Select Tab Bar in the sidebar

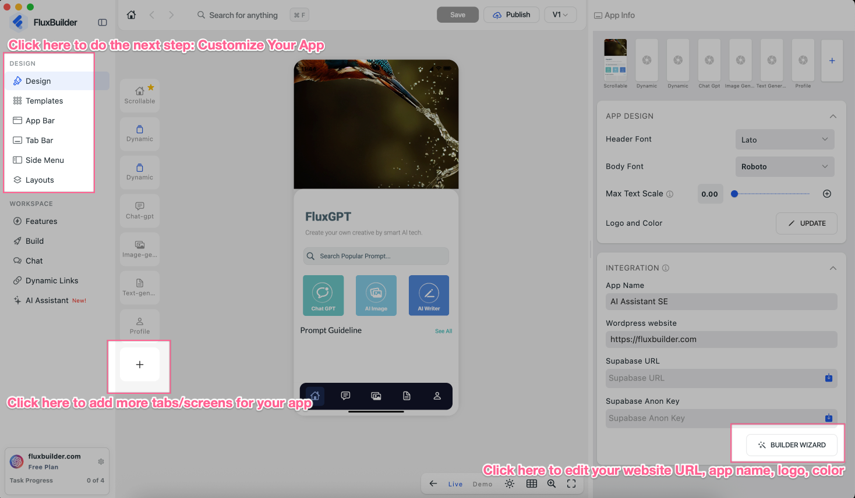[x=57, y=140]
